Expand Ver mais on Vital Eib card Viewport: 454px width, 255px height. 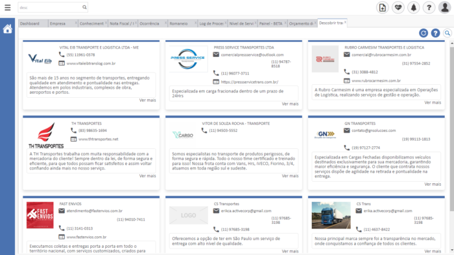tap(147, 100)
